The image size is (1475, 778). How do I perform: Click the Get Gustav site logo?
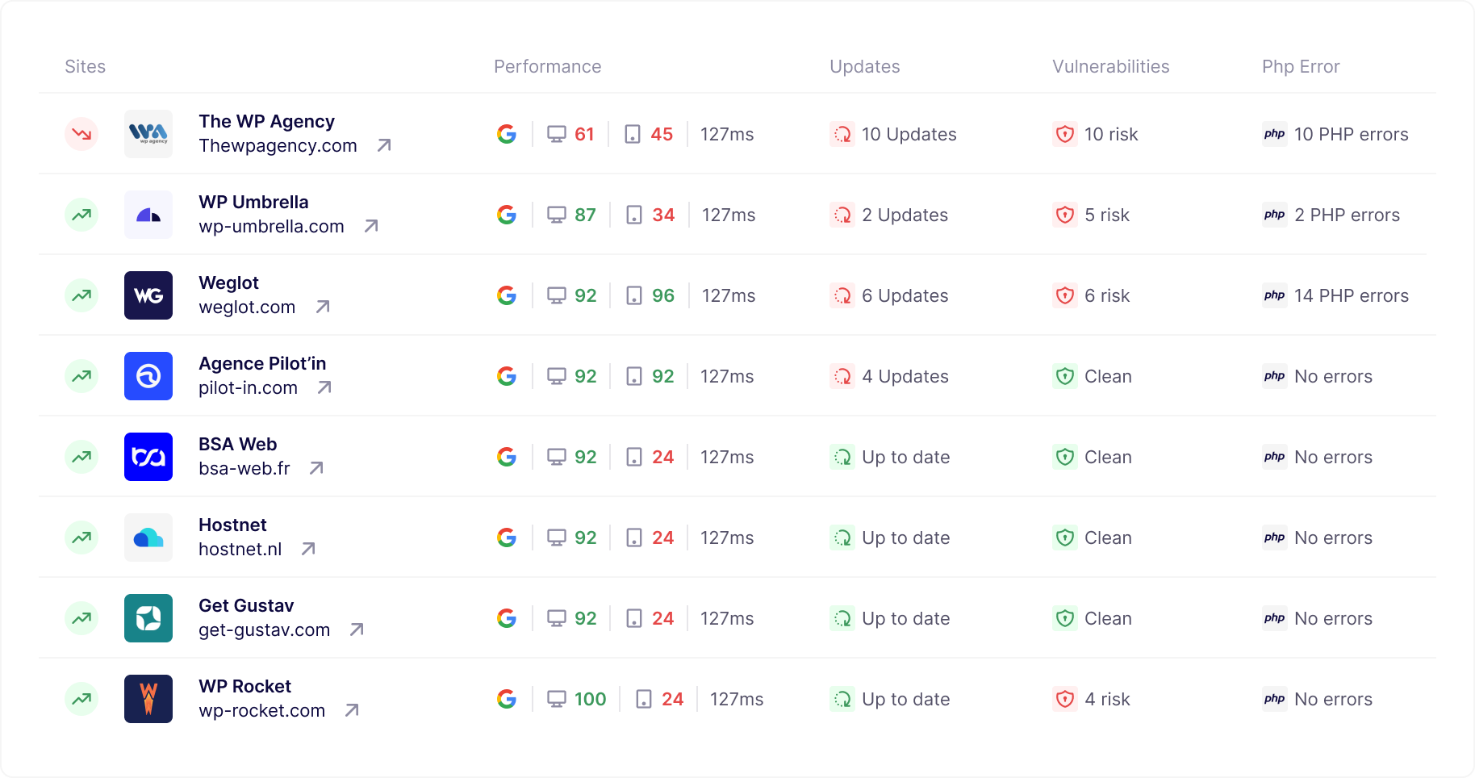(148, 618)
